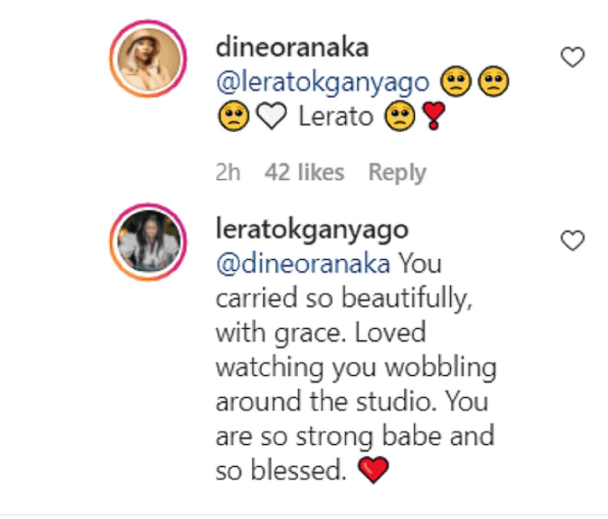Open leratokganyago's profile picture
The width and height of the screenshot is (608, 519).
pyautogui.click(x=148, y=242)
